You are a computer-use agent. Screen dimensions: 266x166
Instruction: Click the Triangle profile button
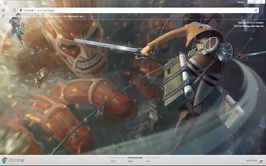click(x=240, y=2)
